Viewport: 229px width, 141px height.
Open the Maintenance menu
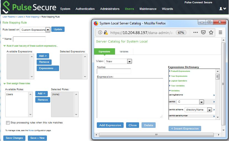click(148, 9)
